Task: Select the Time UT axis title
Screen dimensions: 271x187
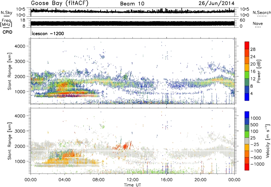Action: 132,185
